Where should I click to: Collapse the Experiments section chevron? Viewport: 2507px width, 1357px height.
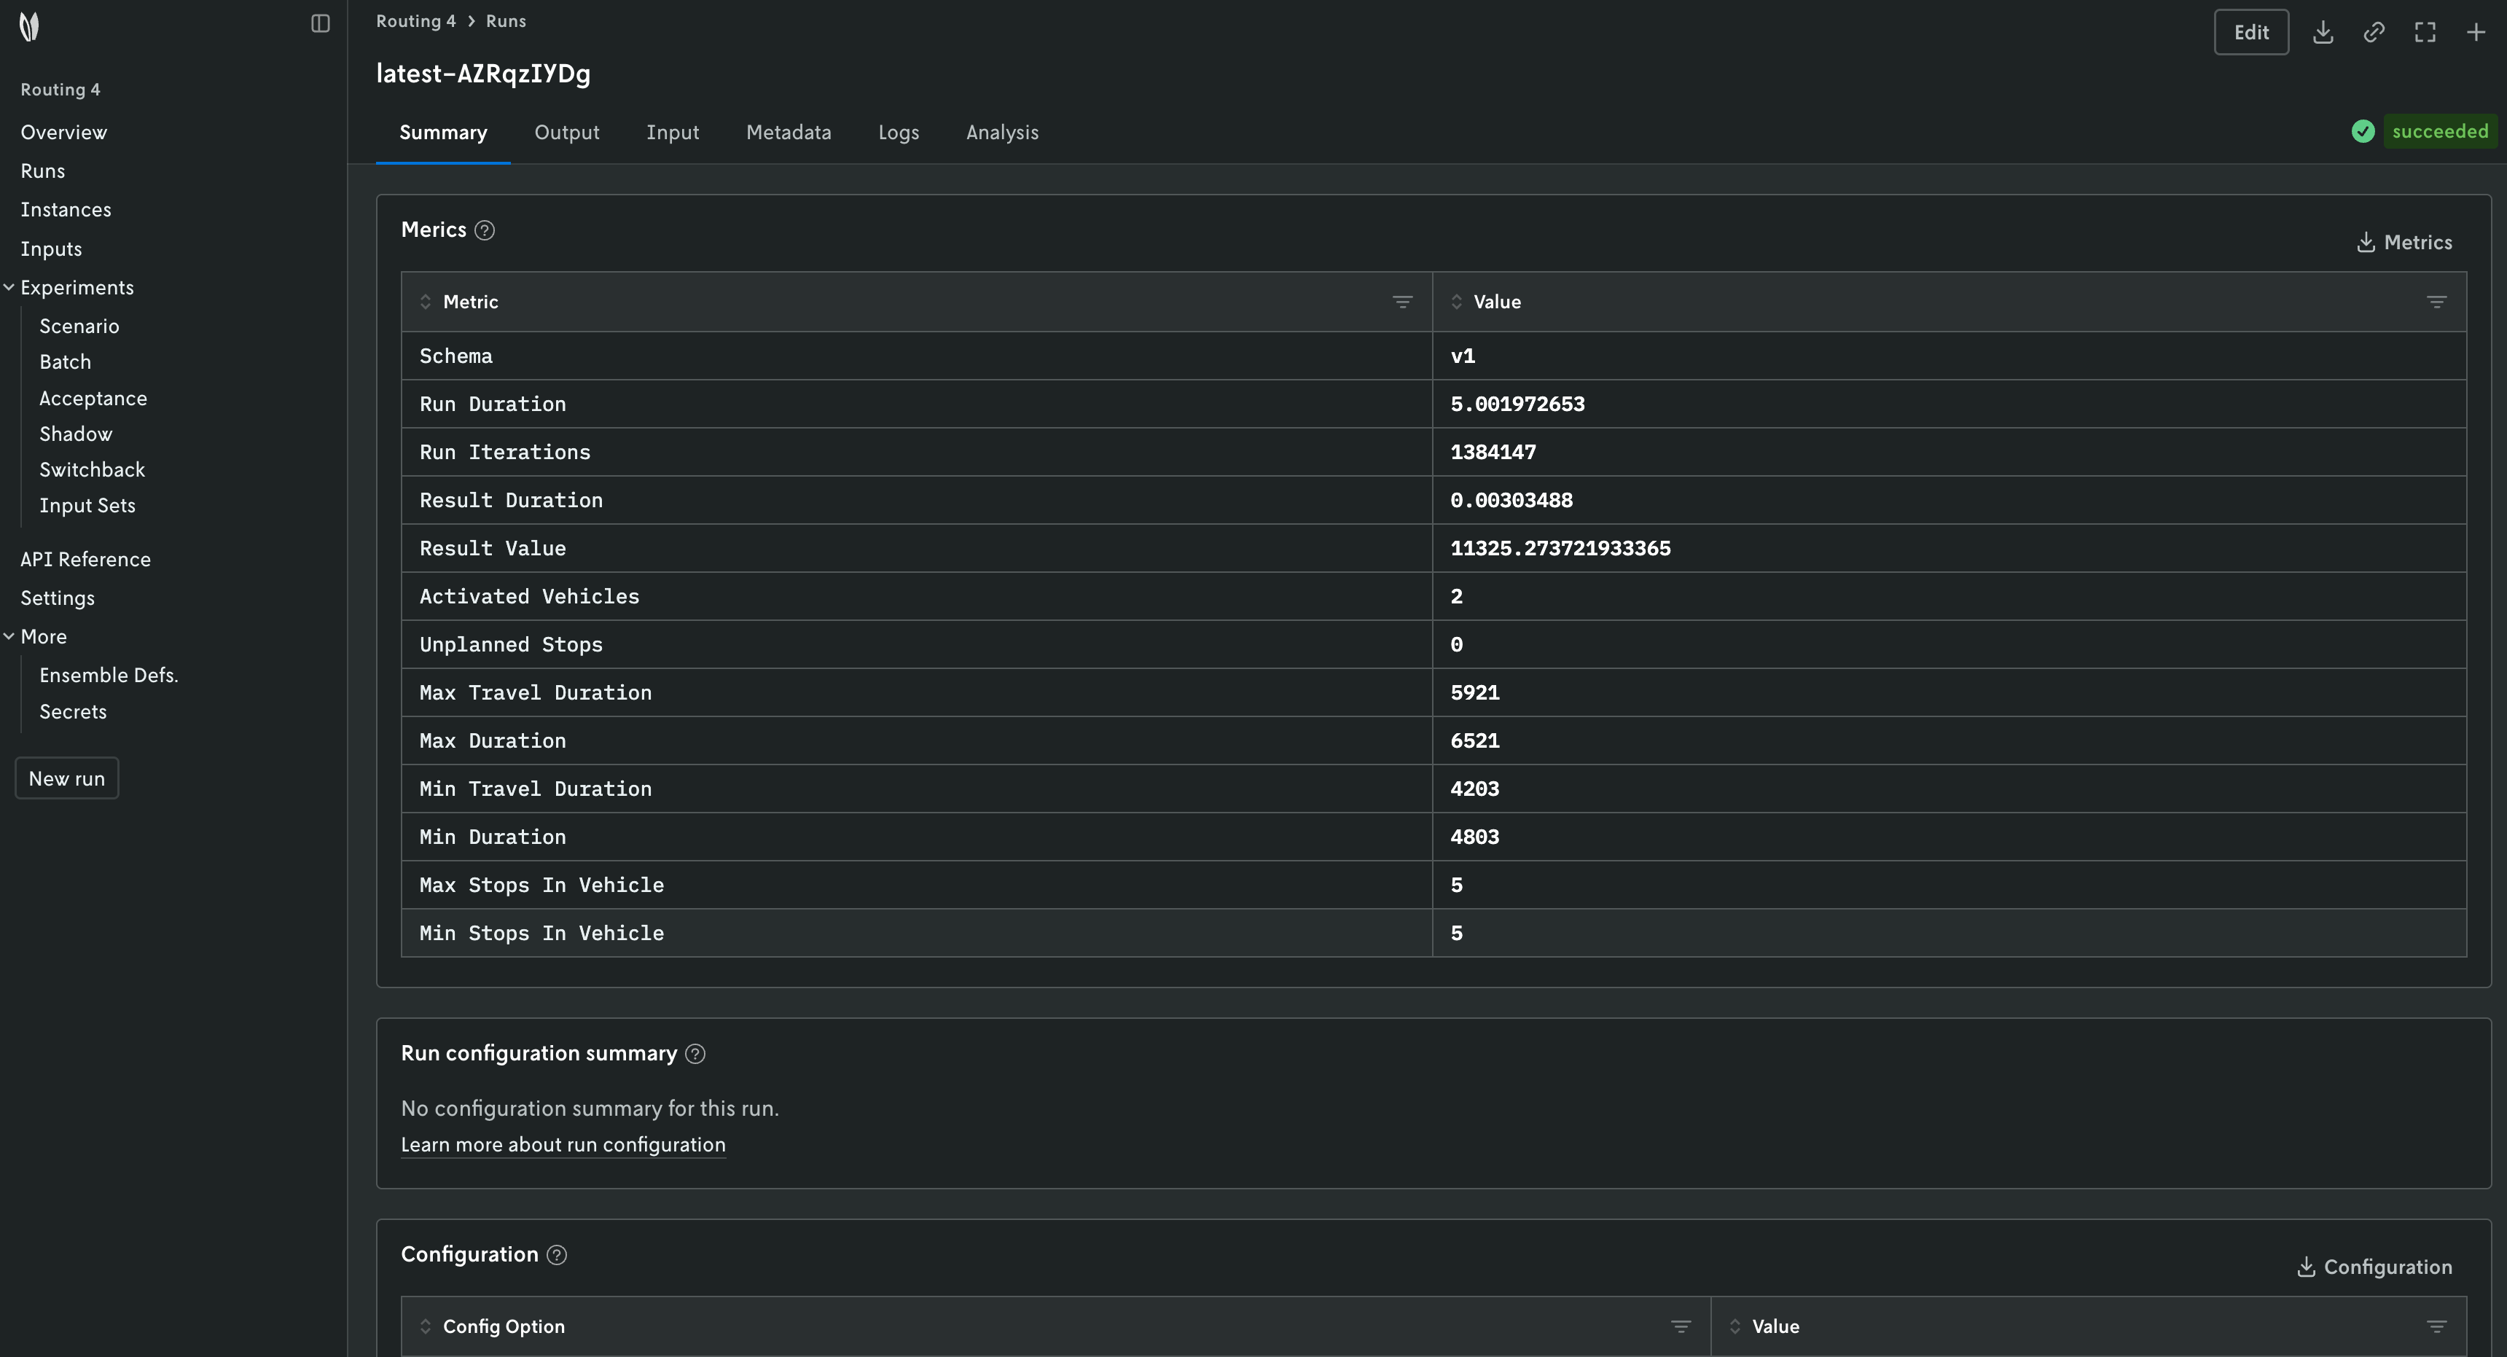pos(9,287)
